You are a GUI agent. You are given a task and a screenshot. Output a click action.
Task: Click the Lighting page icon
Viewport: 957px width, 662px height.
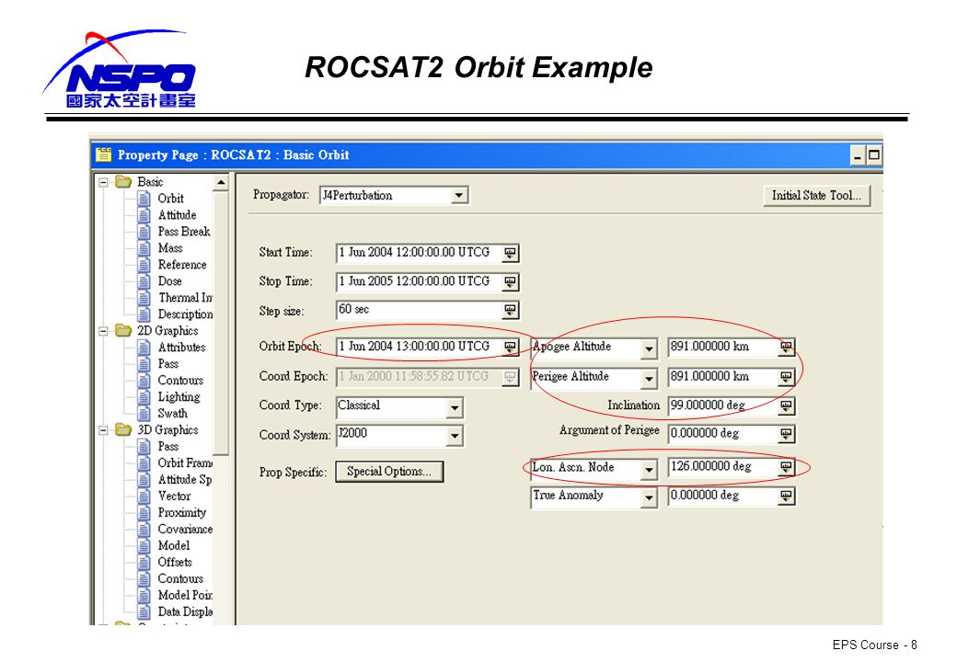[144, 397]
